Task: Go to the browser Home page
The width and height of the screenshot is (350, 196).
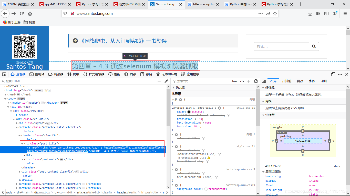Action: [x=30, y=14]
